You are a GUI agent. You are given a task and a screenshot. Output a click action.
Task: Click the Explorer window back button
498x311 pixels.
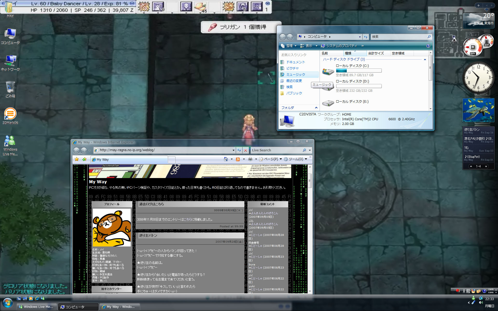282,37
